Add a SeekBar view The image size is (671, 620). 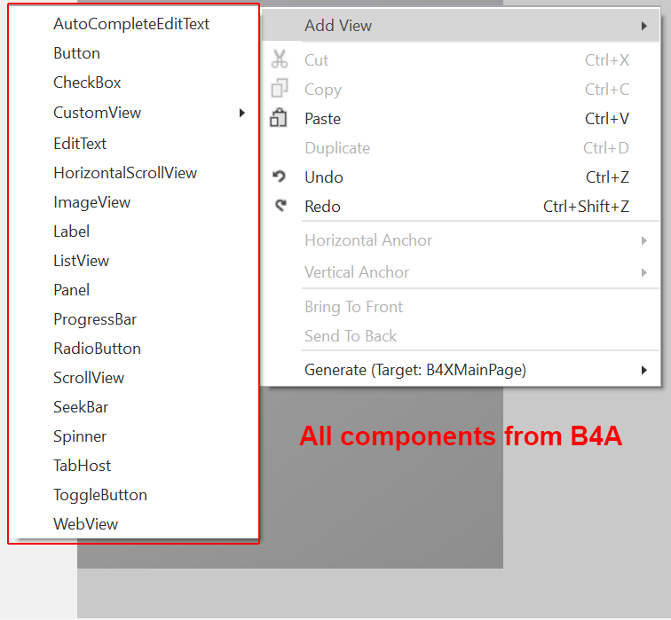point(81,407)
